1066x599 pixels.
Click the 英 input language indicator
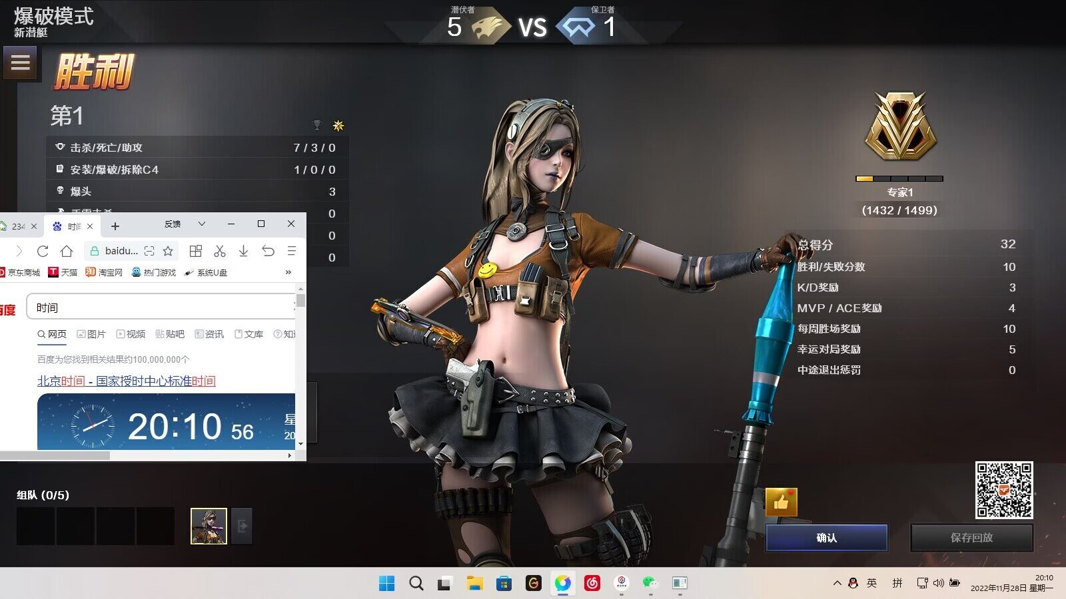[871, 583]
